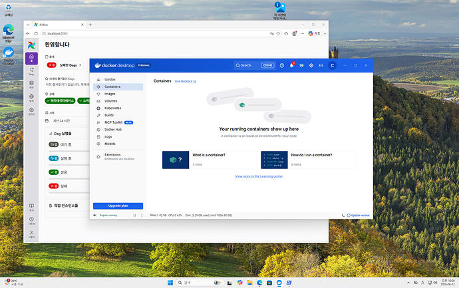The height and width of the screenshot is (288, 459).
Task: Open Edge settings and more menu
Action: click(302, 34)
